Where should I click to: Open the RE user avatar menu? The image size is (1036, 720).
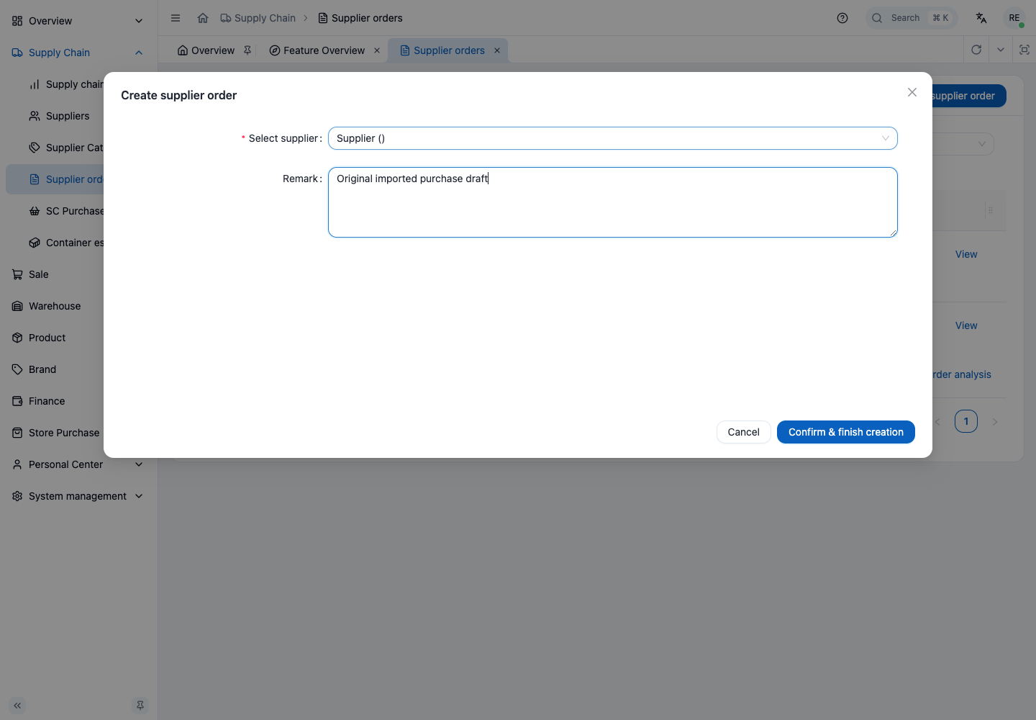[1014, 18]
